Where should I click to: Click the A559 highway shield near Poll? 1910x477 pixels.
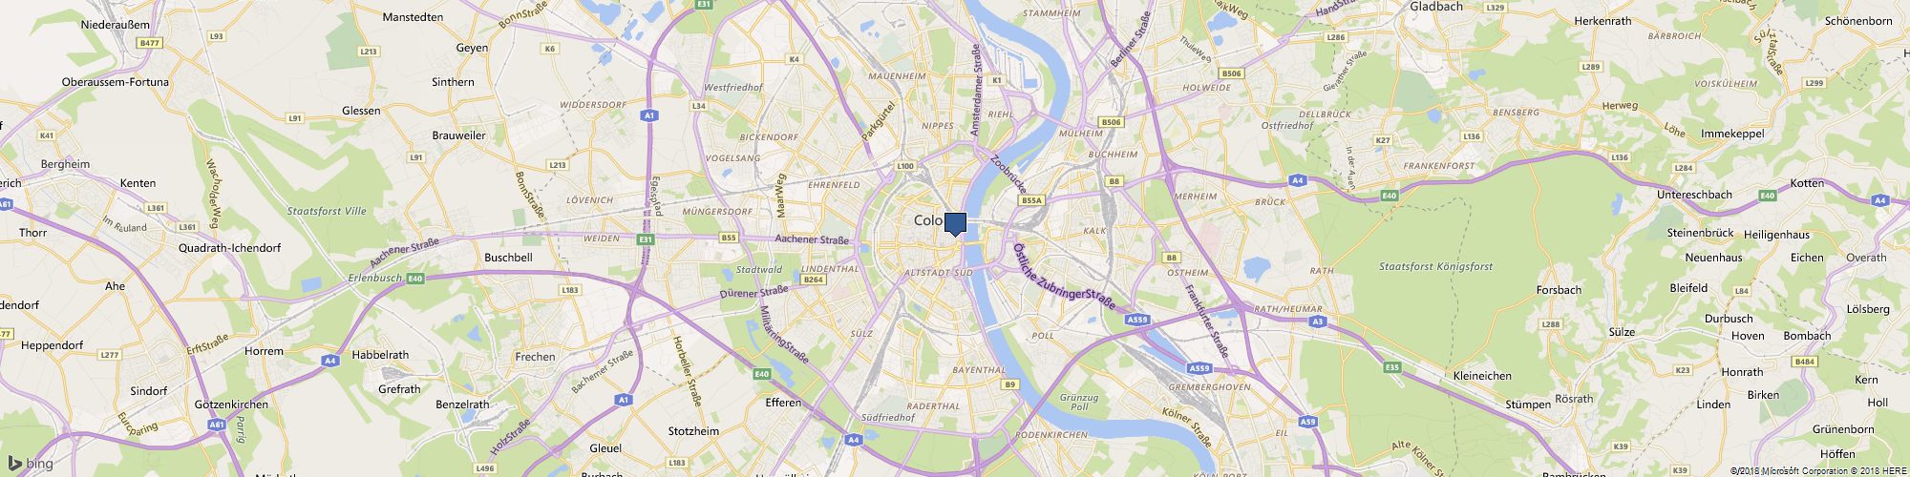(x=1135, y=320)
